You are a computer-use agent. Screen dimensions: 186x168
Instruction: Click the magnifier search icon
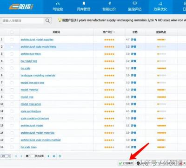pyautogui.click(x=47, y=20)
